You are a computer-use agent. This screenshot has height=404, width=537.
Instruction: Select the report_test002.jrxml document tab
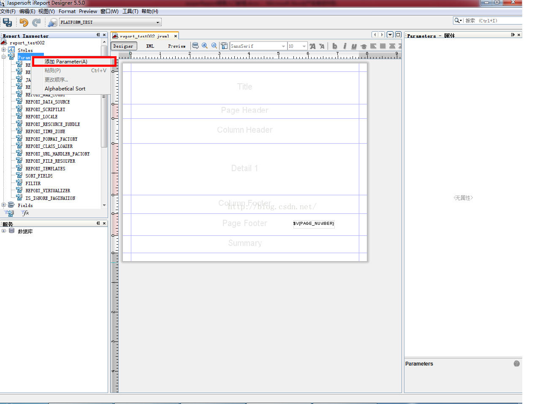(144, 36)
